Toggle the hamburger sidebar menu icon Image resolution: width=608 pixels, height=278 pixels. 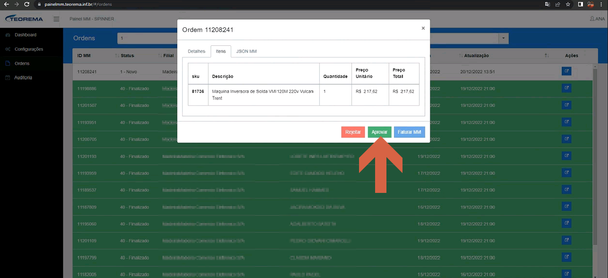pos(56,19)
